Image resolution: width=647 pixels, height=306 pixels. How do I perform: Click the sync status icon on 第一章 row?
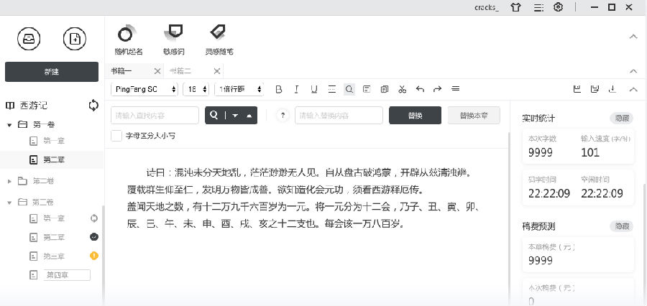pos(94,218)
